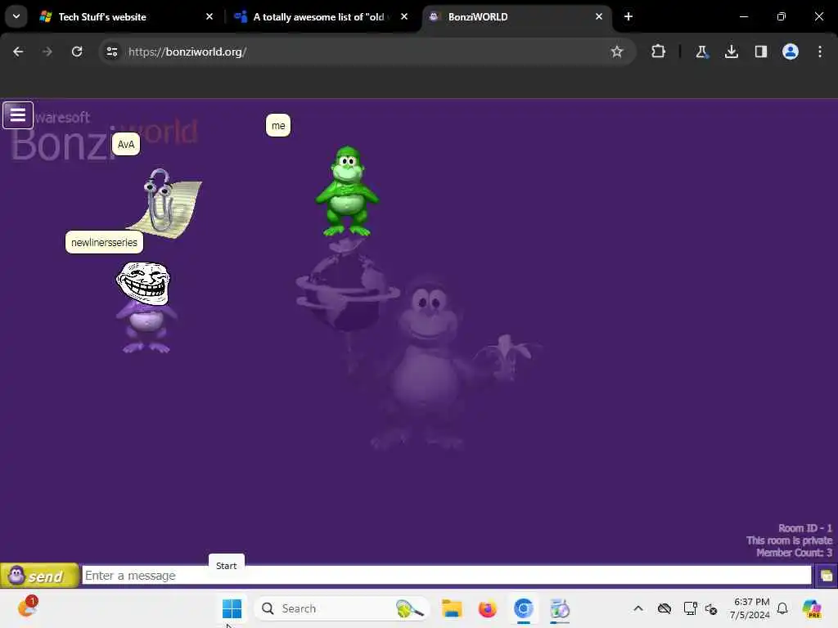The width and height of the screenshot is (838, 628).
Task: Close the BonziWORLD tab
Action: click(598, 17)
